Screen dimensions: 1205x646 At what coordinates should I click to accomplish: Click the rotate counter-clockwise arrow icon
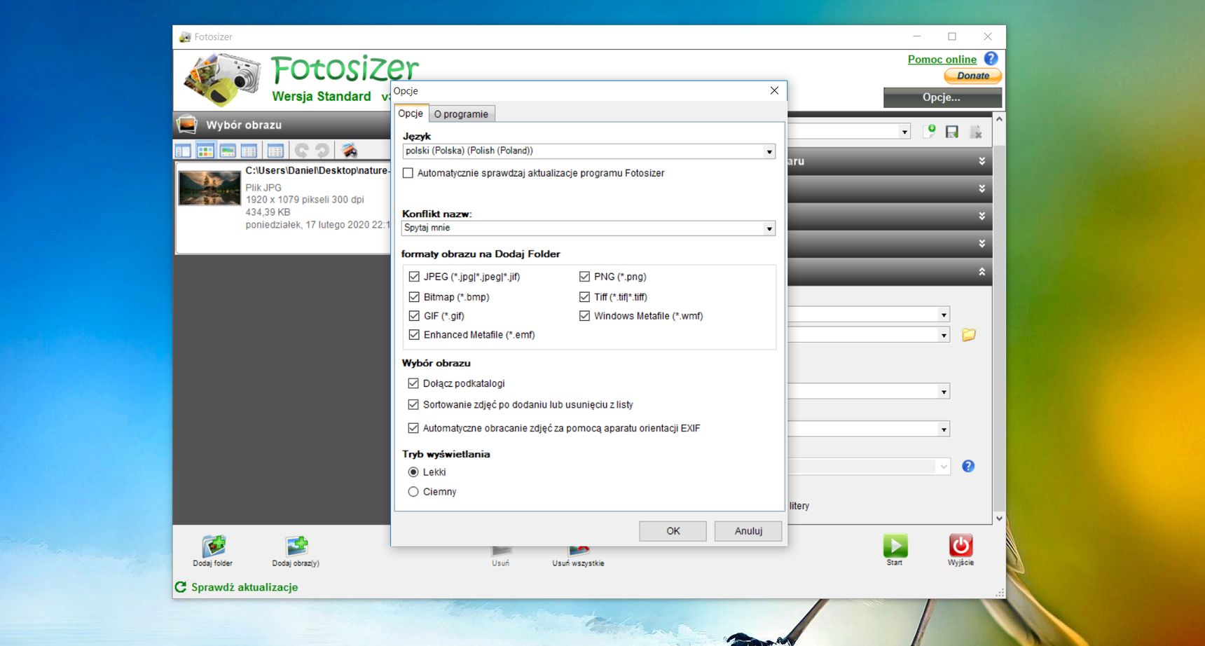pos(301,150)
